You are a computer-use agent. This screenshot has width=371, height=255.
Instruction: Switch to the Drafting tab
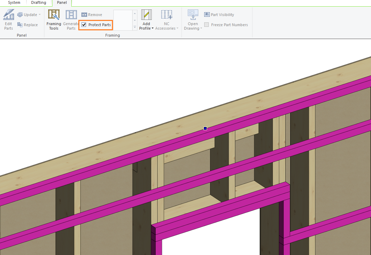point(38,3)
